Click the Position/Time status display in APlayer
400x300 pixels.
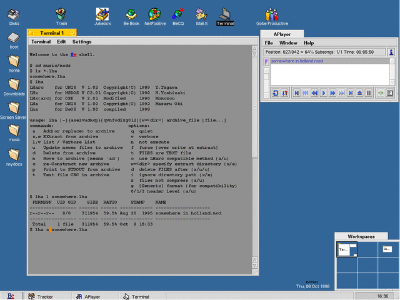[324, 52]
